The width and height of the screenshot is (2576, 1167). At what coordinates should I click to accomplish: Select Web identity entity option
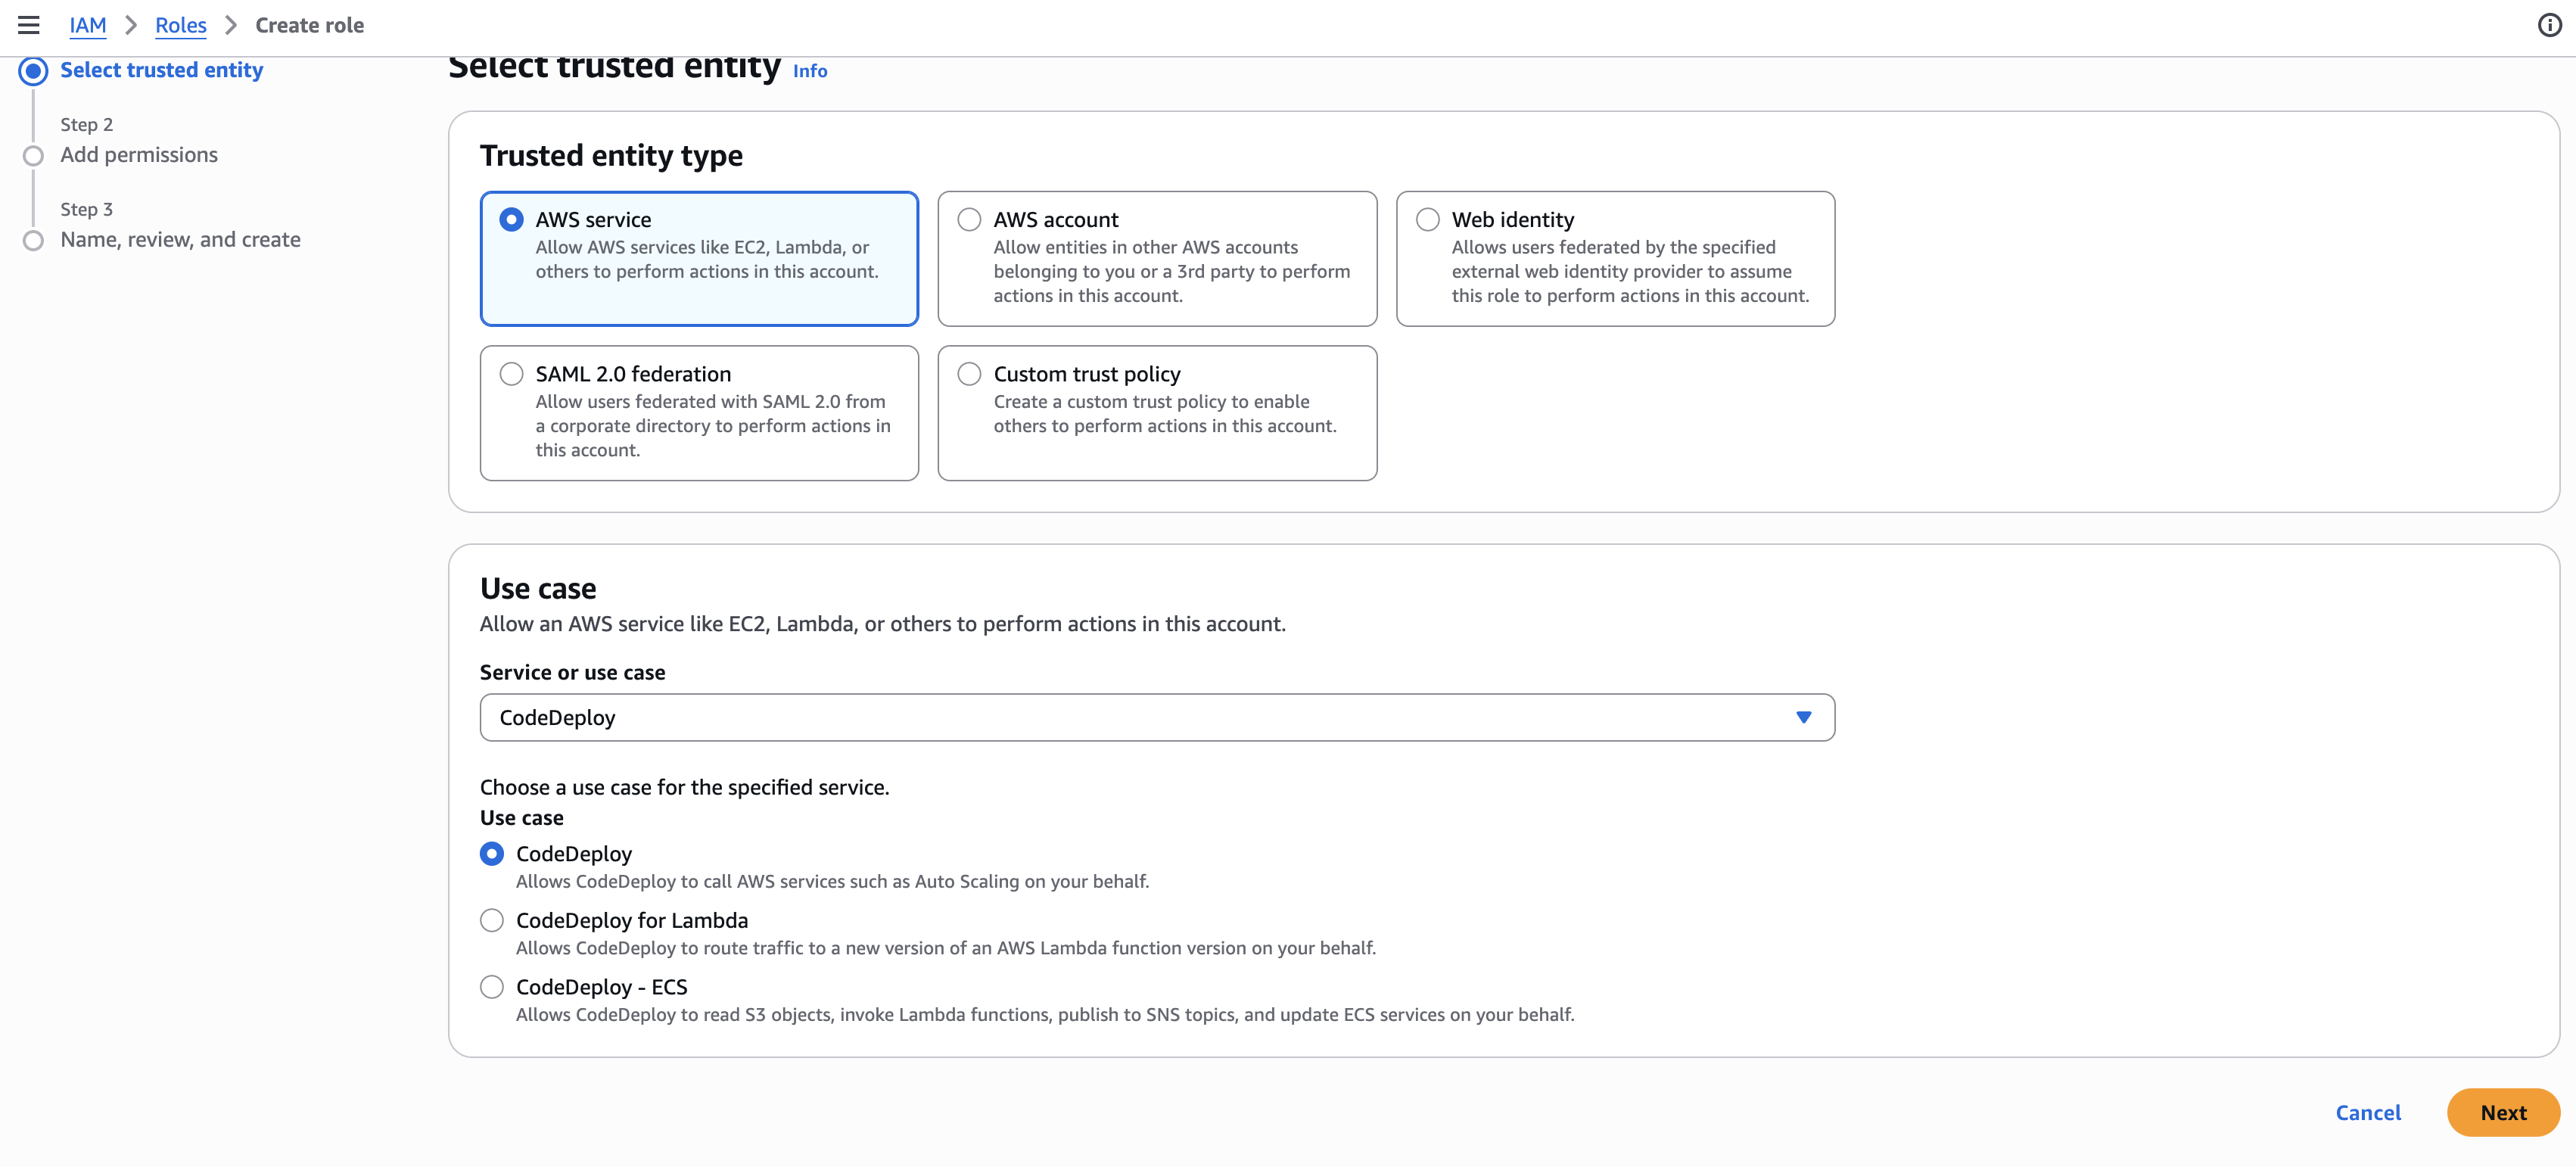(x=1427, y=220)
